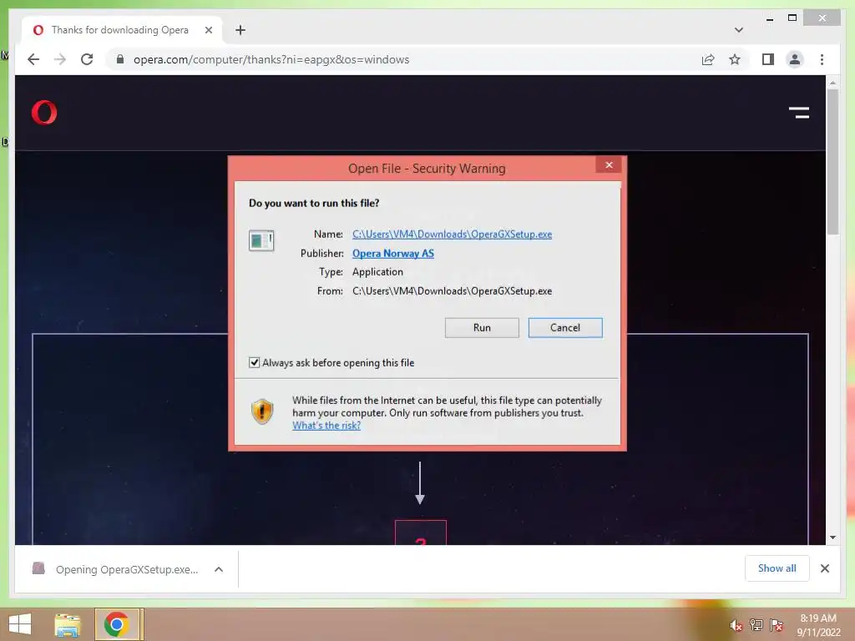Click the application file icon in the dialog
855x641 pixels.
click(261, 240)
